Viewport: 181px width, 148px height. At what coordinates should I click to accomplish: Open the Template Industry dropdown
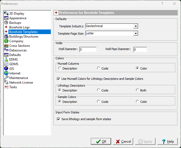pos(135,26)
